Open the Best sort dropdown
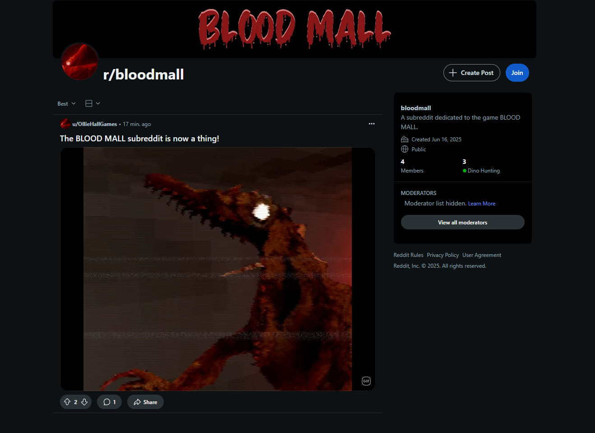Image resolution: width=595 pixels, height=433 pixels. click(x=66, y=103)
